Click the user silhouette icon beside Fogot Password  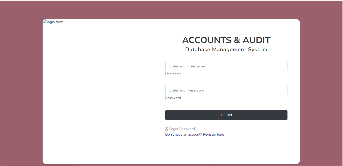[x=167, y=129]
